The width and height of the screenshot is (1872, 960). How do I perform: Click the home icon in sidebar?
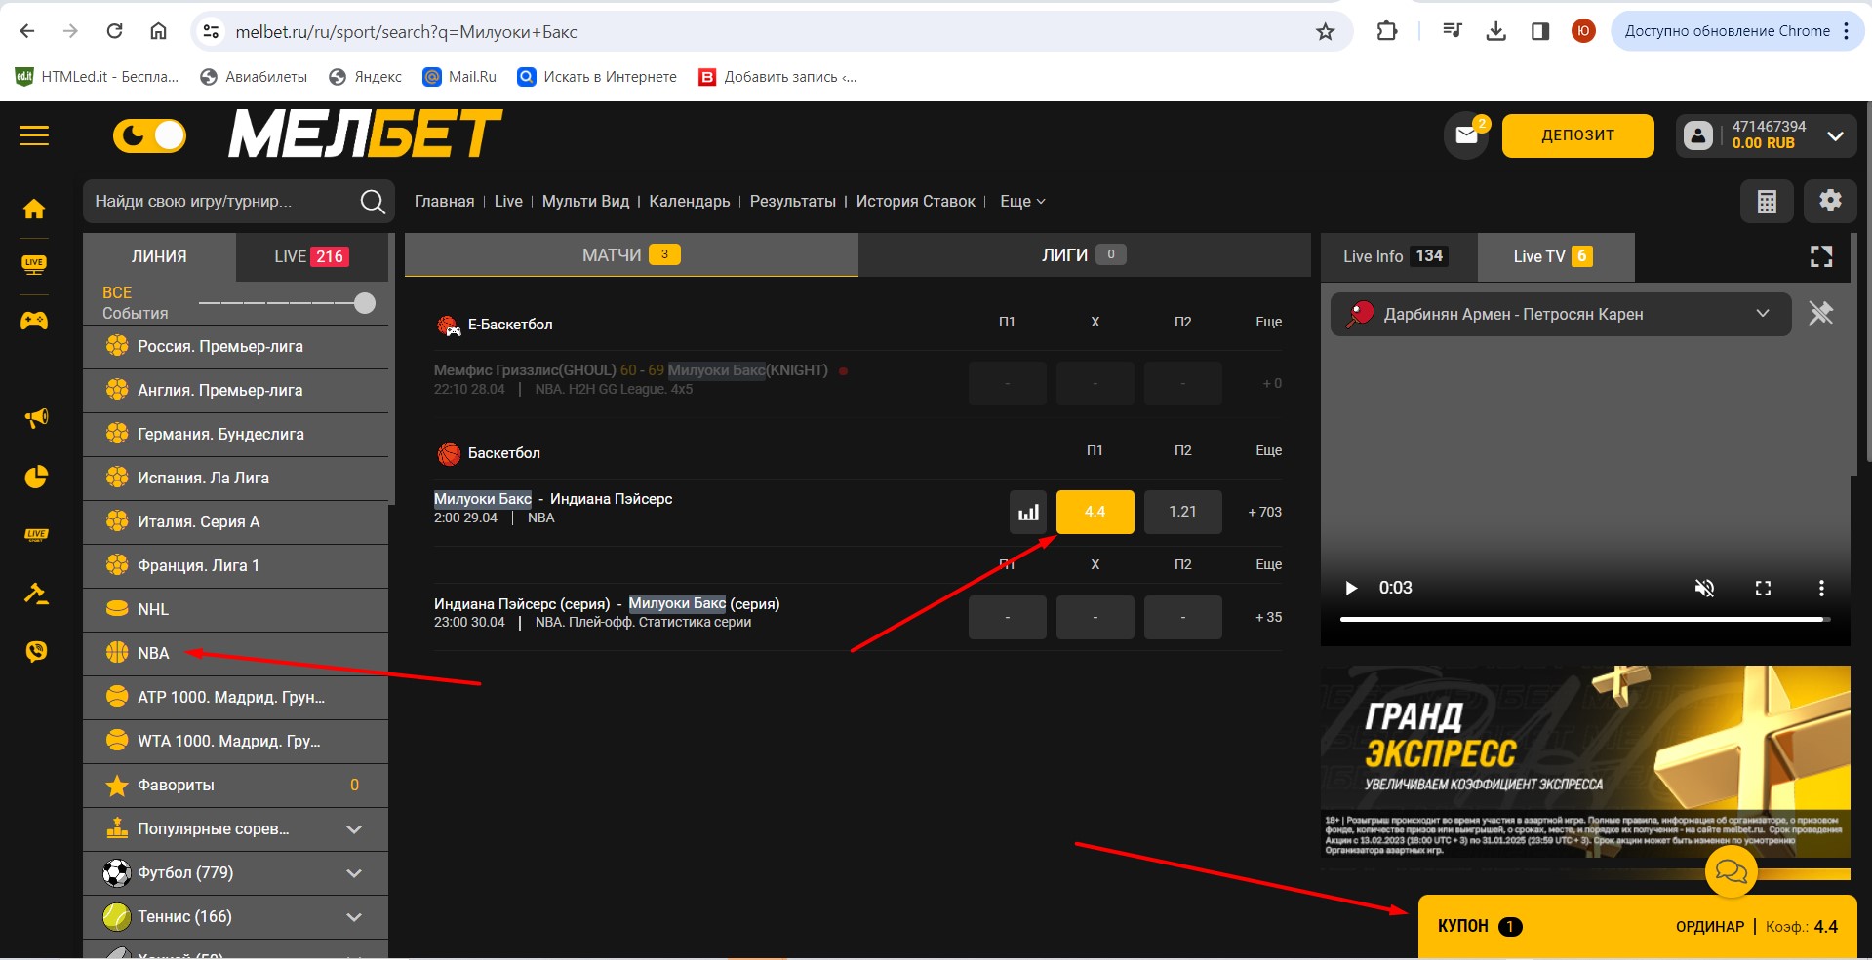(x=34, y=209)
